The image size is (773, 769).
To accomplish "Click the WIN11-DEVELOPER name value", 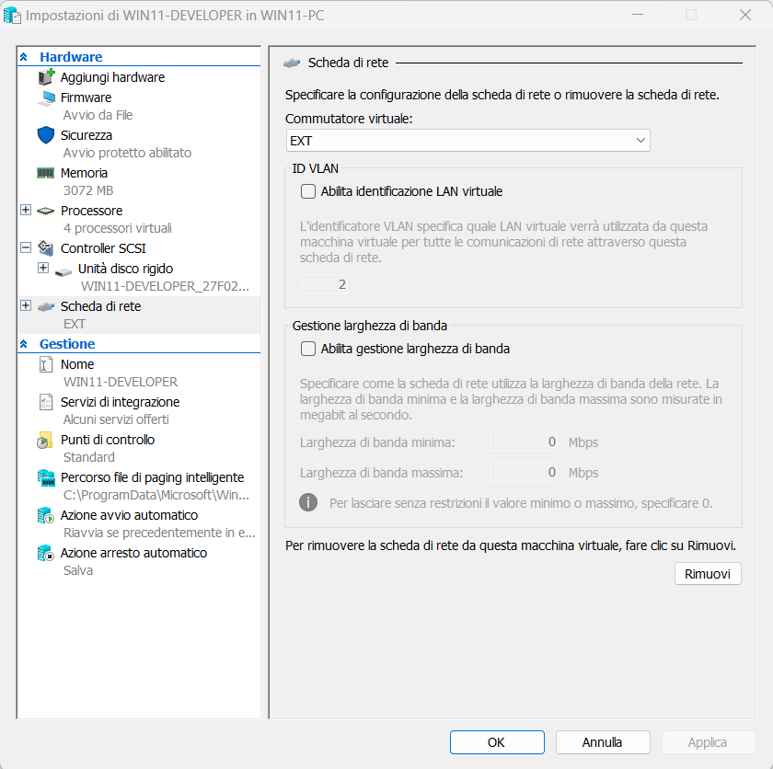I will (x=121, y=382).
